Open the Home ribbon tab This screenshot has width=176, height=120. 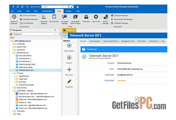[x=20, y=11]
